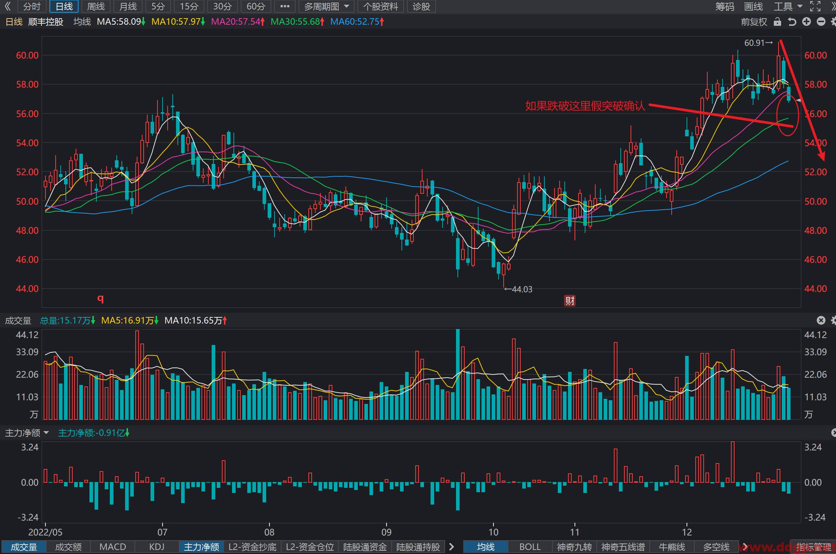Click the MA60:52.75 blue indicator value
This screenshot has height=554, width=836.
357,22
